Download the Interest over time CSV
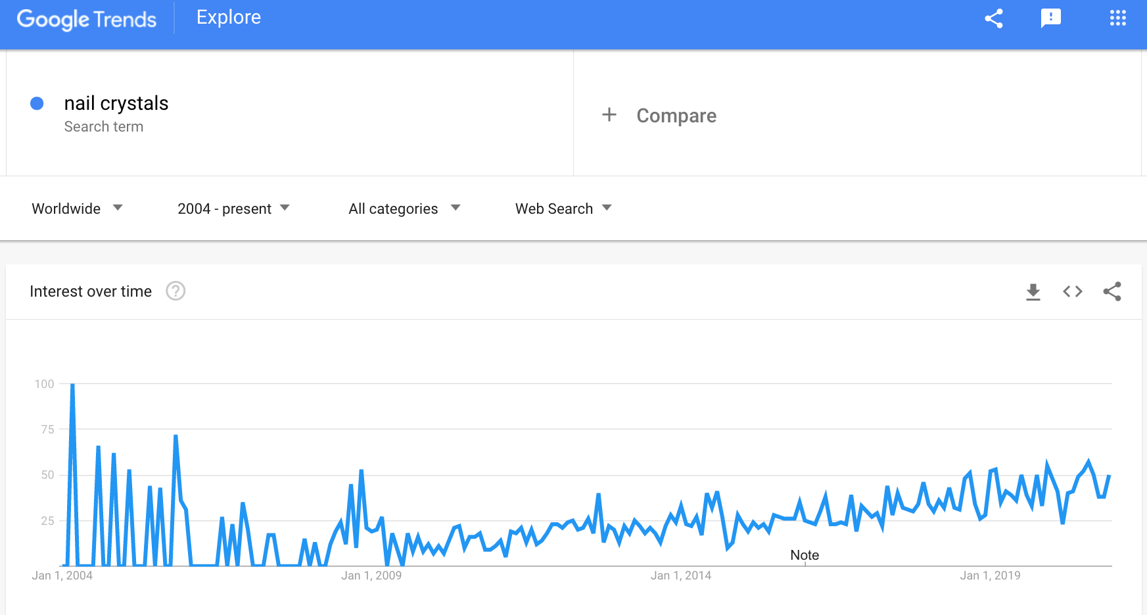This screenshot has height=615, width=1147. pos(1033,291)
